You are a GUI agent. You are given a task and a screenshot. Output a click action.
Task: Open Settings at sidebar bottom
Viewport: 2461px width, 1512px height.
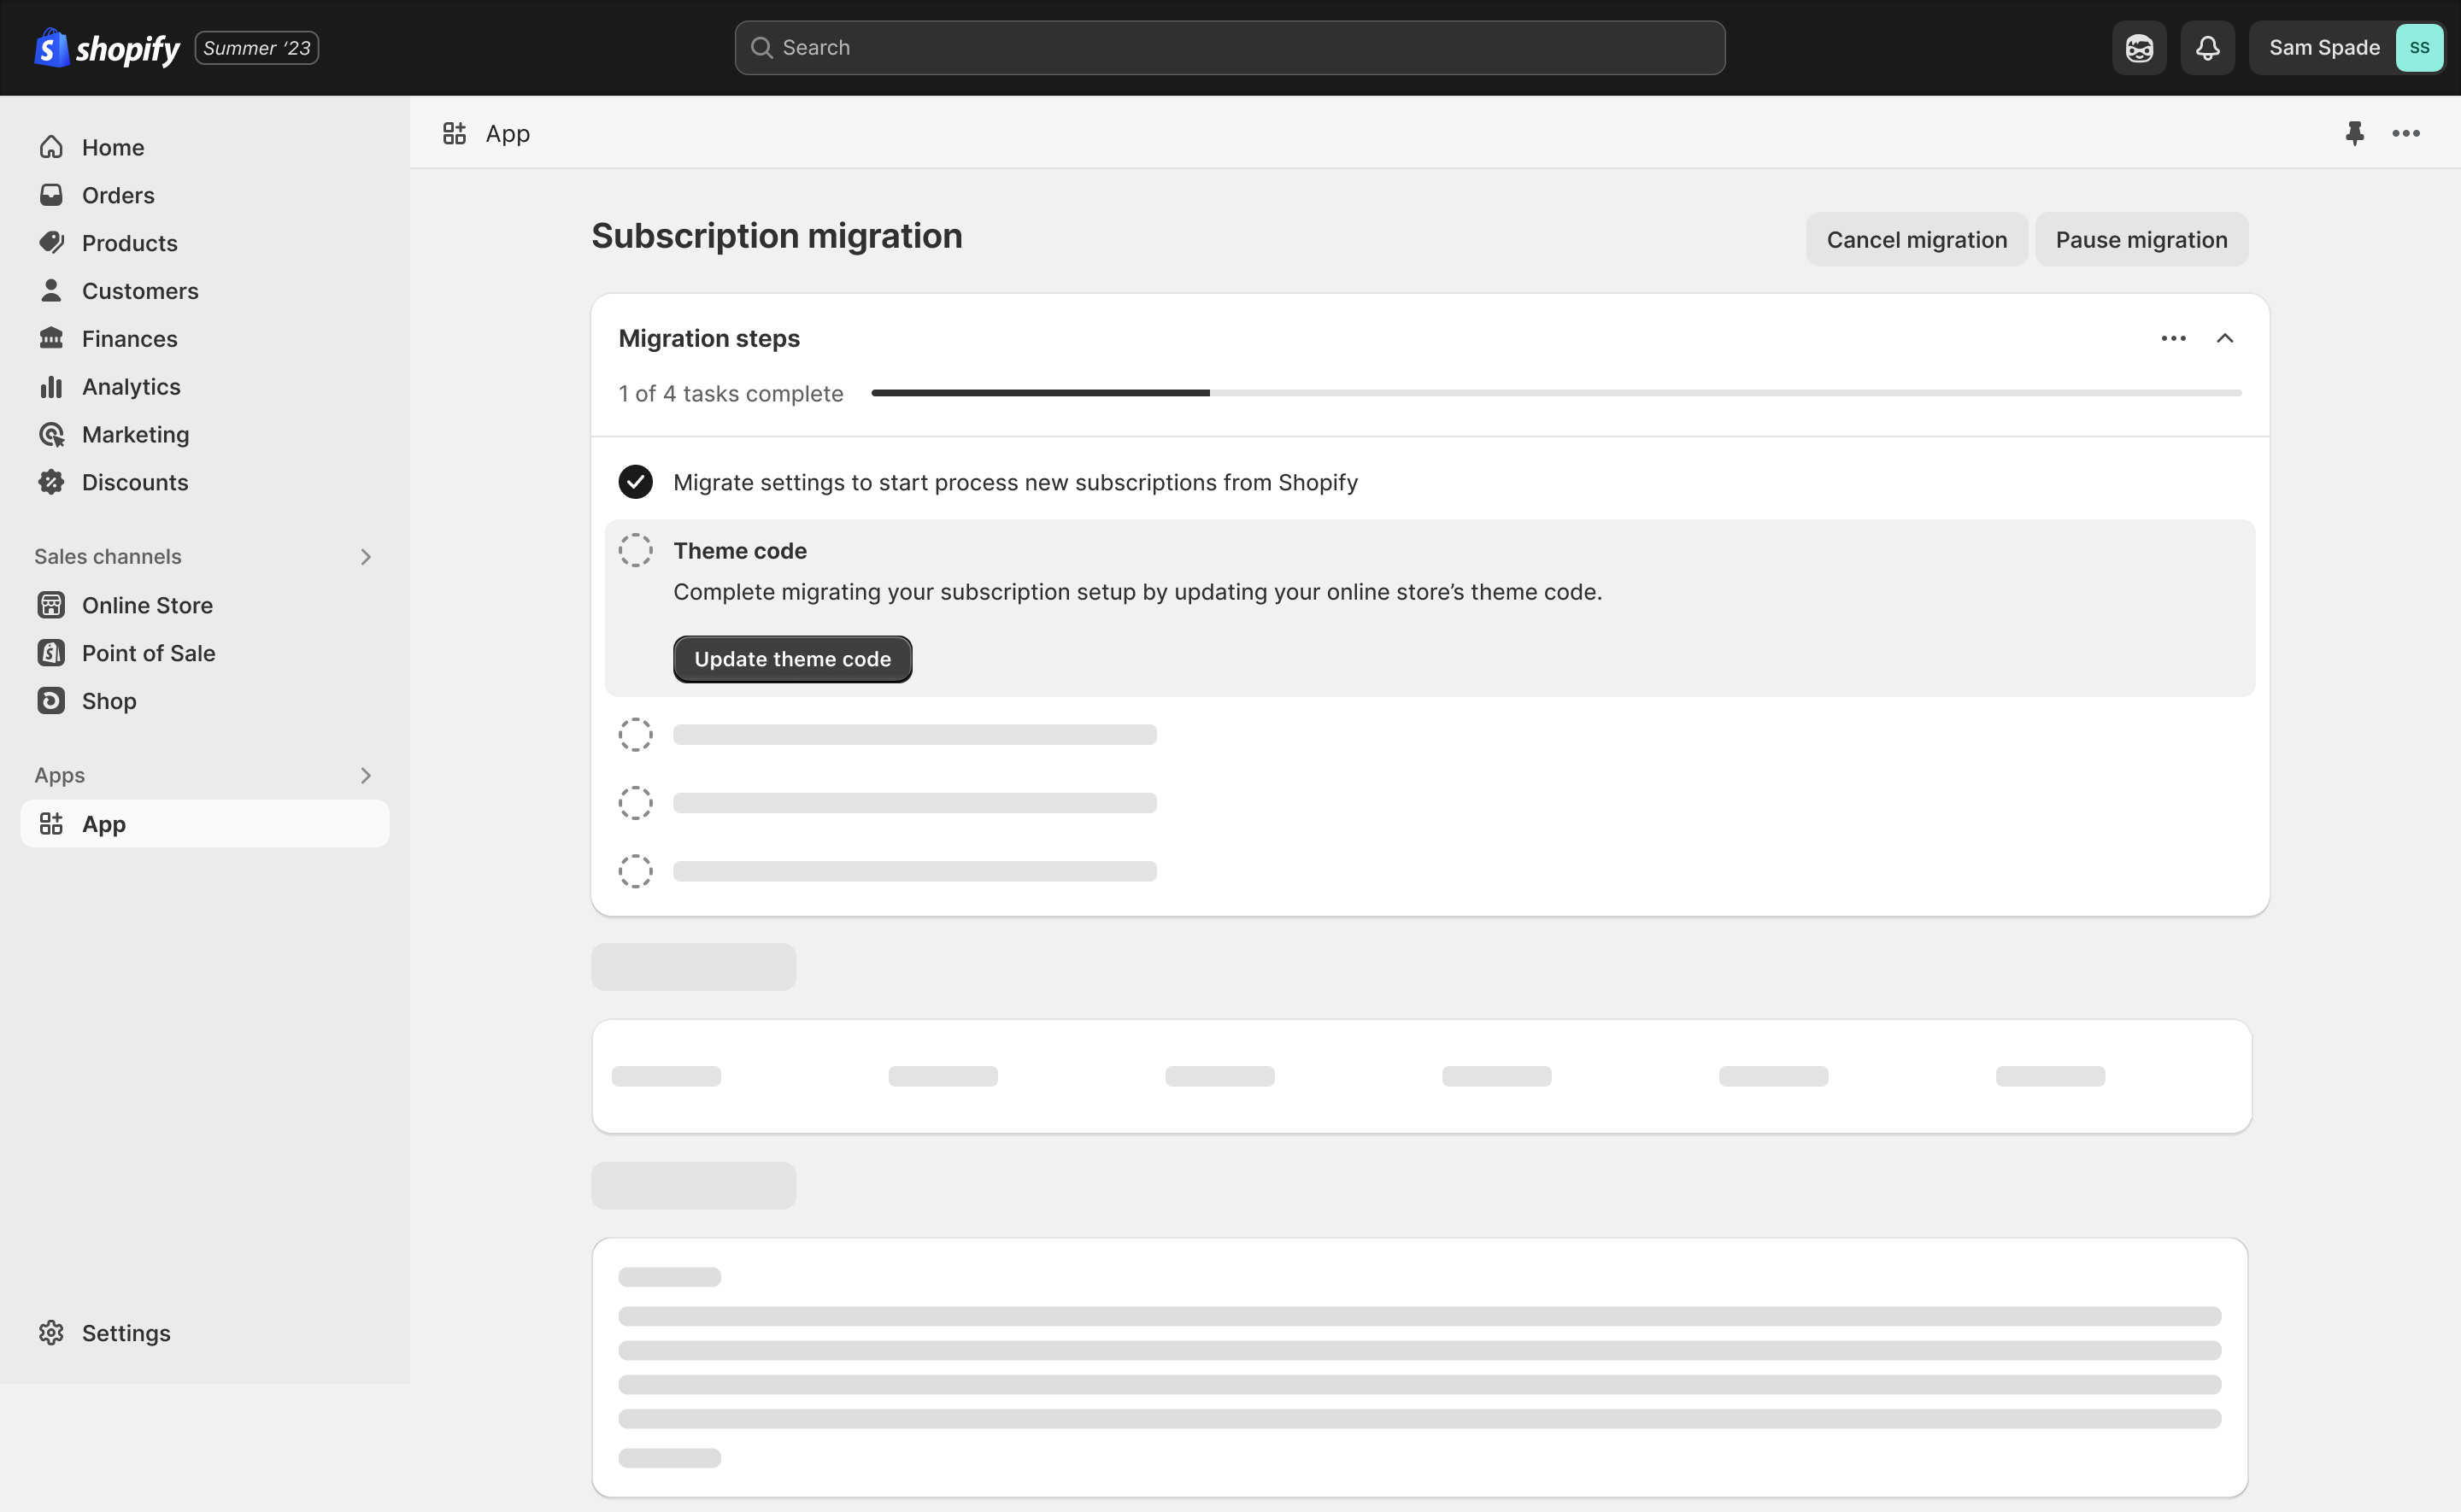pos(205,1333)
